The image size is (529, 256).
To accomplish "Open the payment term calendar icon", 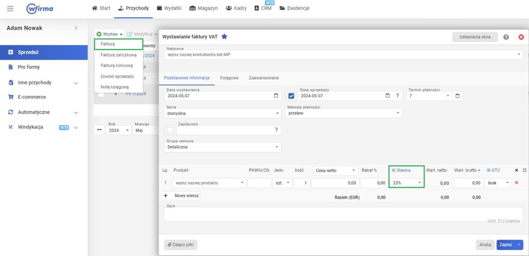I will [x=457, y=96].
